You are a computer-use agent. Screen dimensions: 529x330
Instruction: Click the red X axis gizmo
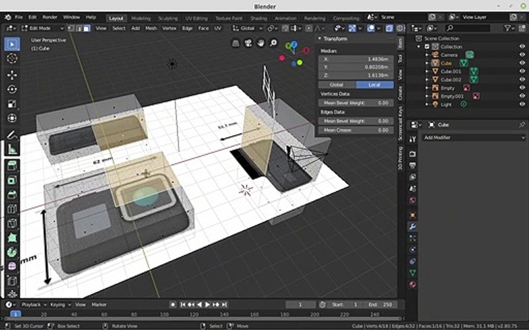[306, 50]
